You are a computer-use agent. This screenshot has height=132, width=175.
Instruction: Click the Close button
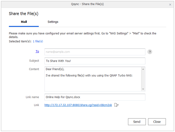(157, 122)
